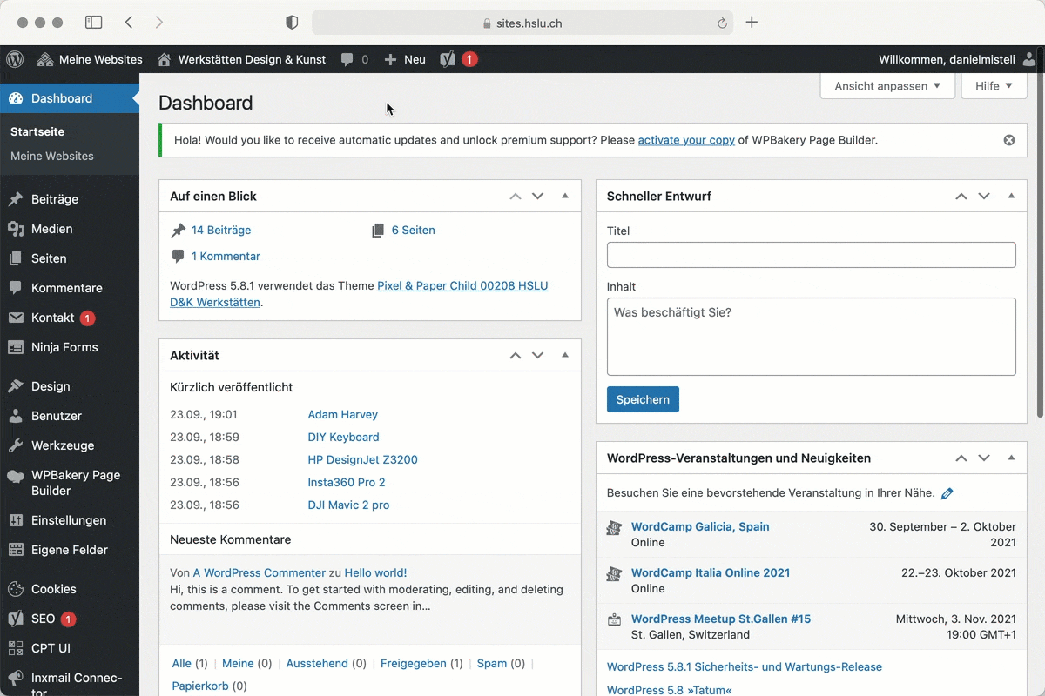
Task: Open comments bubble in admin bar
Action: (354, 59)
